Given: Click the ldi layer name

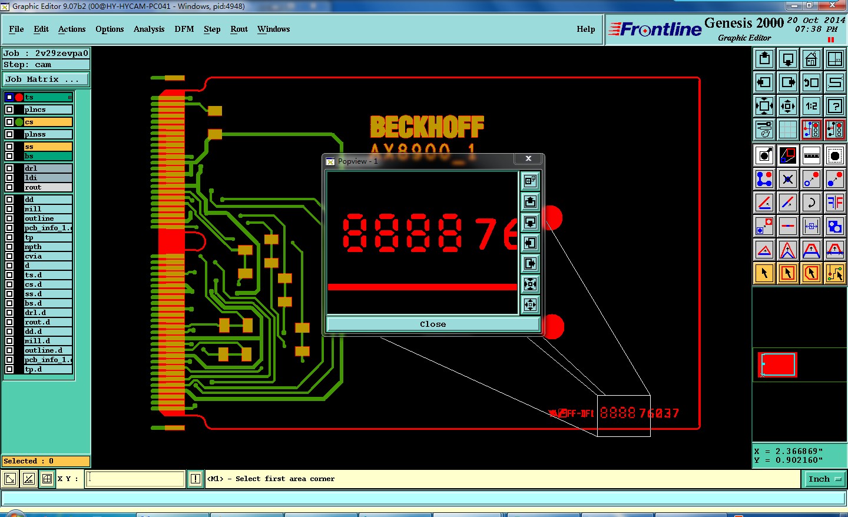Looking at the screenshot, I should point(48,178).
